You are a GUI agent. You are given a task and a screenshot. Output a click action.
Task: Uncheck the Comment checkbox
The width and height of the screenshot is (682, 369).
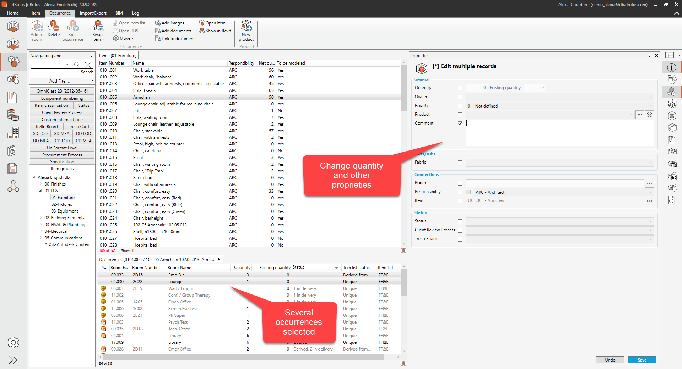(x=460, y=123)
